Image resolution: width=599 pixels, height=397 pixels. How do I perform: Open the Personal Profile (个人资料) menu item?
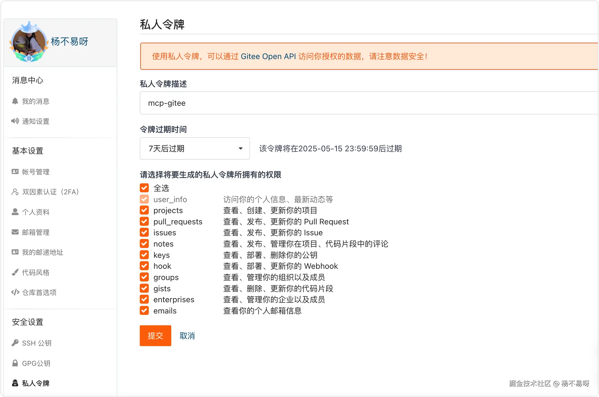[x=36, y=212]
